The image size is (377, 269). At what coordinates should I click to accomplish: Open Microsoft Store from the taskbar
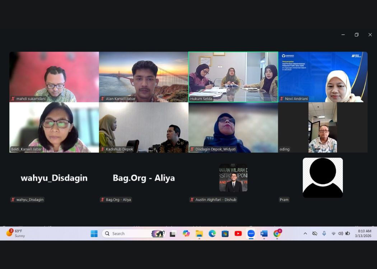pos(225,233)
